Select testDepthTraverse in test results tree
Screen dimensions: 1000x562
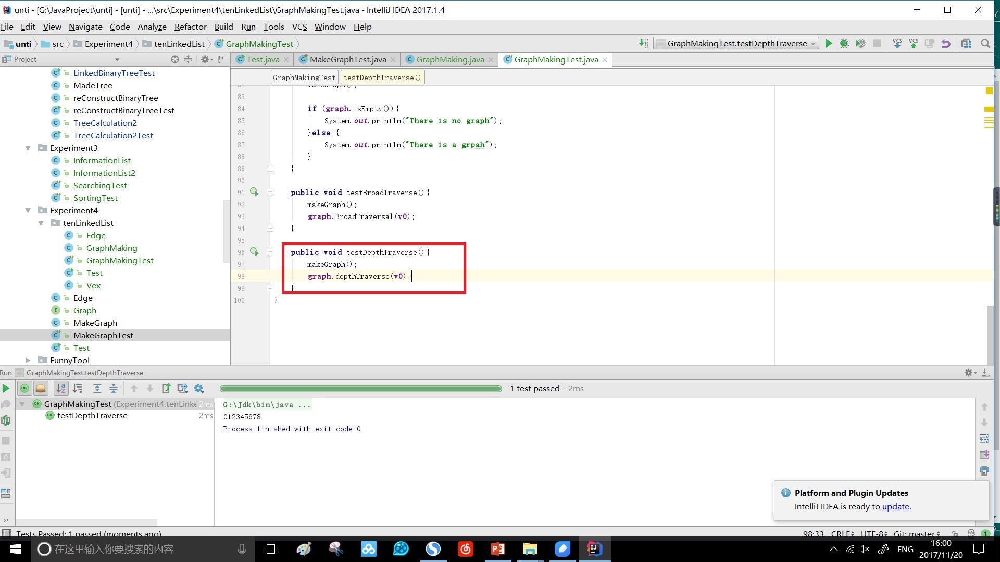pyautogui.click(x=92, y=415)
